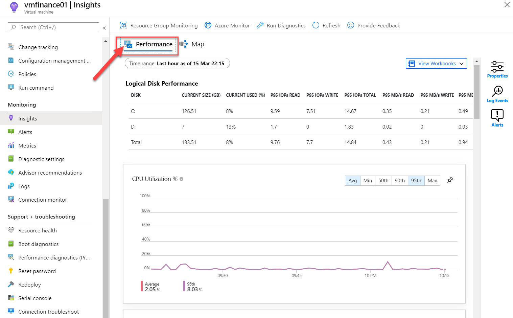
Task: Refresh the Insights view
Action: pos(326,25)
